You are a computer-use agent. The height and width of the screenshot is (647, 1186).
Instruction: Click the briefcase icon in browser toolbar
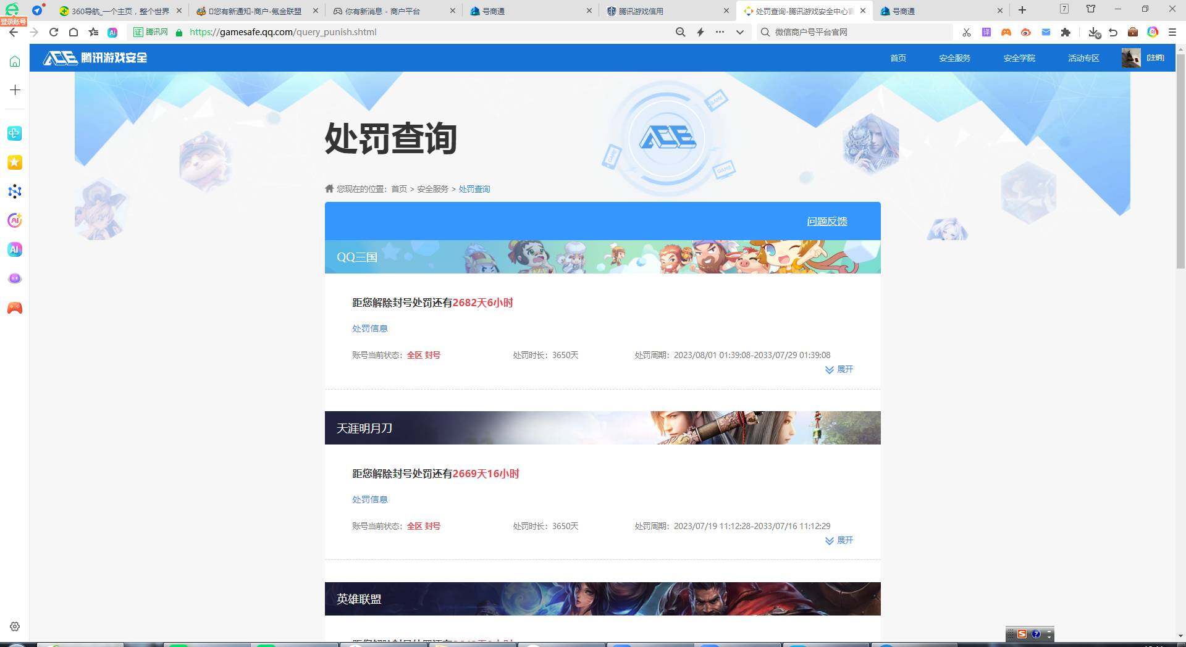(x=1133, y=32)
